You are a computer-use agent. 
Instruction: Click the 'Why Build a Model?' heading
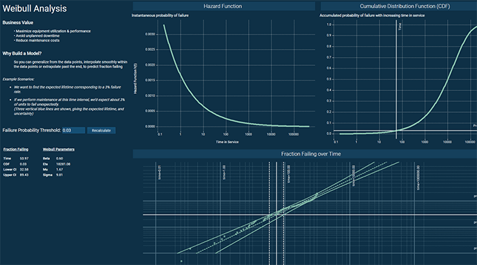pos(22,54)
